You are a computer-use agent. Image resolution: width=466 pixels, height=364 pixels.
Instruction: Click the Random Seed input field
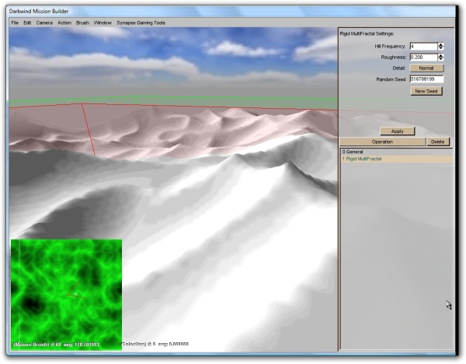426,79
